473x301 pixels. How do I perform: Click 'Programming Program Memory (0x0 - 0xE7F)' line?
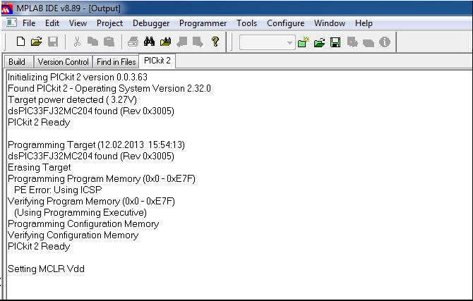click(102, 178)
